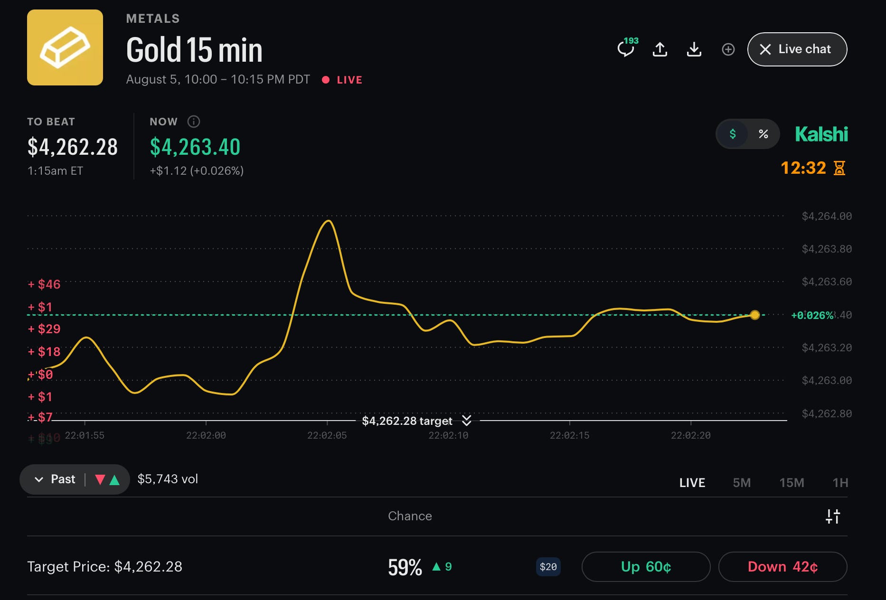Click the yellow current price marker dot
886x600 pixels.
pos(755,315)
